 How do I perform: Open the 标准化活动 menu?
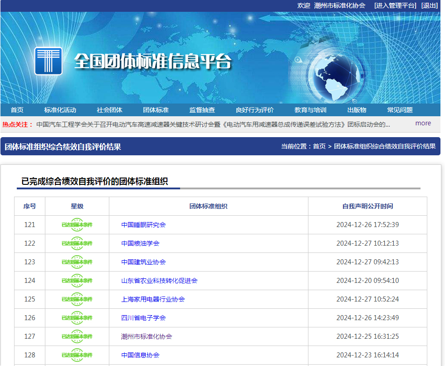click(60, 110)
